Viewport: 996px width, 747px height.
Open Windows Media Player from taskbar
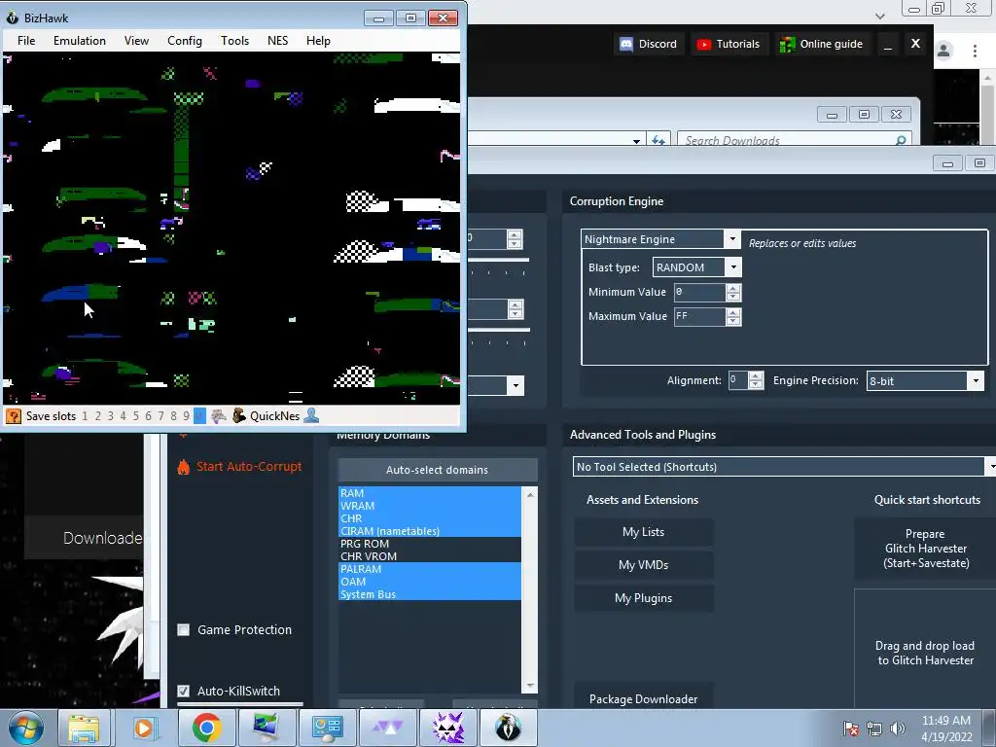[144, 728]
